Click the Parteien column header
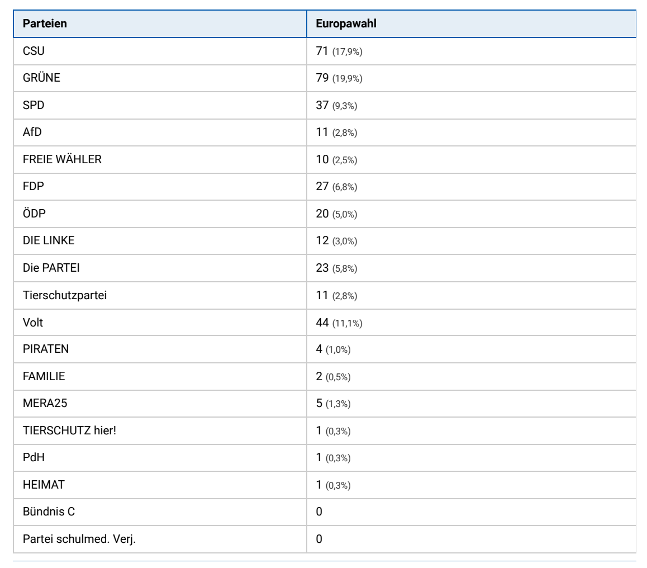 click(160, 23)
